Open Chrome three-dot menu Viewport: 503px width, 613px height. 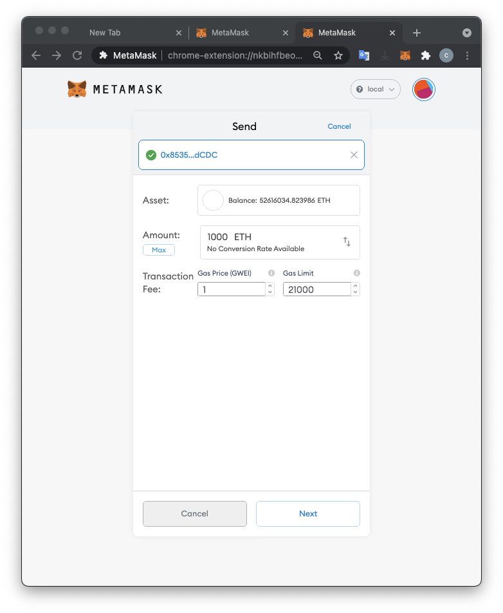(467, 55)
